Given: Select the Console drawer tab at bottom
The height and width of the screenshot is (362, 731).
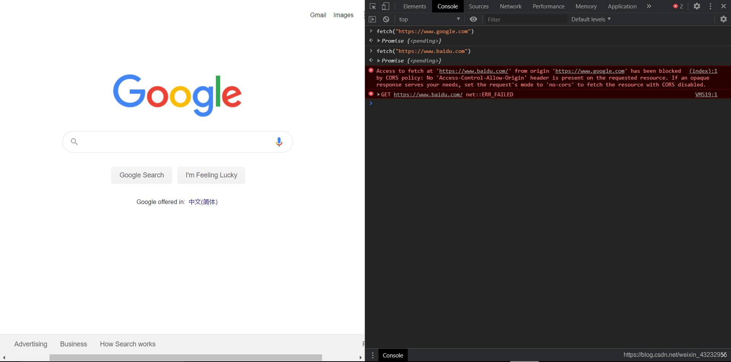Looking at the screenshot, I should click(393, 355).
